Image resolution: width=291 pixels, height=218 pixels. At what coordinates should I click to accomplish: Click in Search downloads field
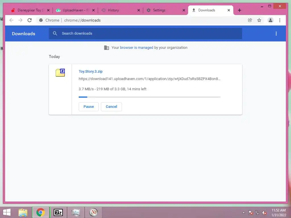pos(145,33)
